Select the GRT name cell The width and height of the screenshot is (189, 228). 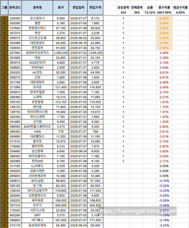pyautogui.click(x=37, y=215)
